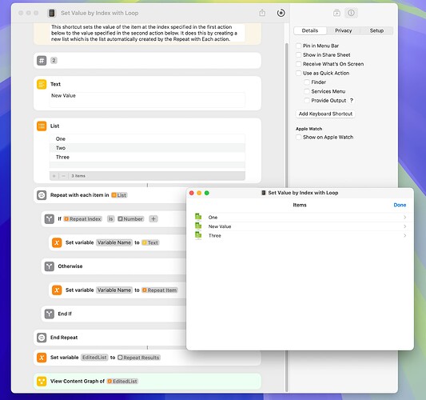This screenshot has width=426, height=400.
Task: Click Done in the Items window
Action: [400, 205]
